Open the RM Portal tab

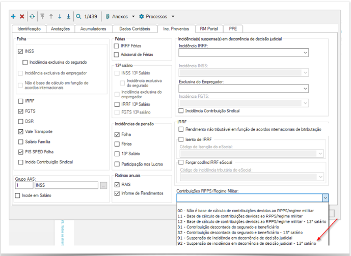pyautogui.click(x=209, y=29)
